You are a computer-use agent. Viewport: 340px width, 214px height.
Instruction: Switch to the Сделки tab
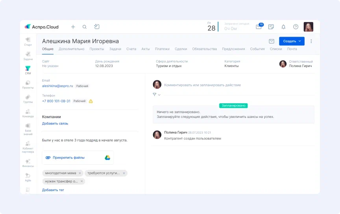(181, 49)
